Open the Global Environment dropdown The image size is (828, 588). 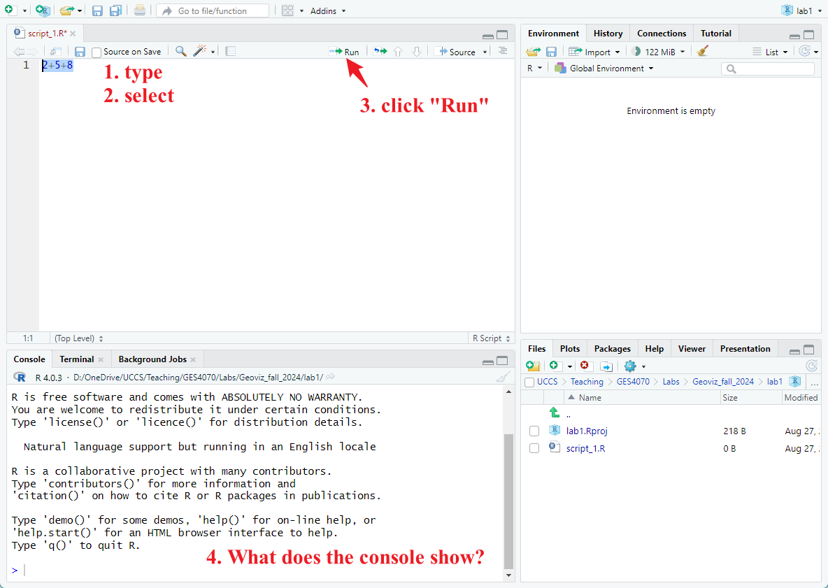click(x=605, y=69)
